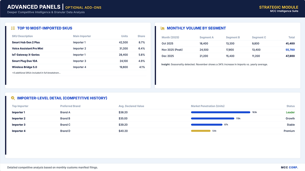This screenshot has height=171, width=305.
Task: Click the Importer 2 market penetration bar
Action: pos(213,119)
